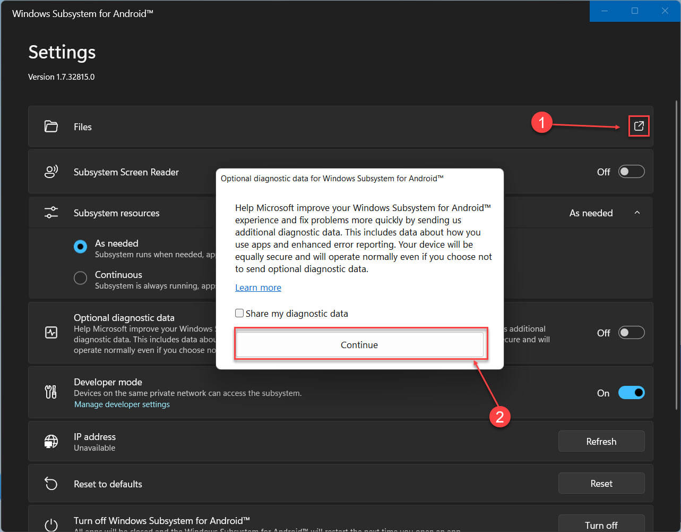Toggle the Subsystem Screen Reader switch
The width and height of the screenshot is (681, 532).
pyautogui.click(x=631, y=172)
